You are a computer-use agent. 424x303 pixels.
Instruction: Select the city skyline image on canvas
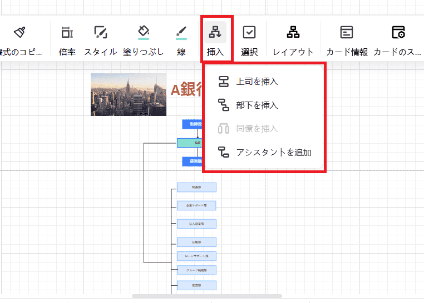tap(129, 95)
